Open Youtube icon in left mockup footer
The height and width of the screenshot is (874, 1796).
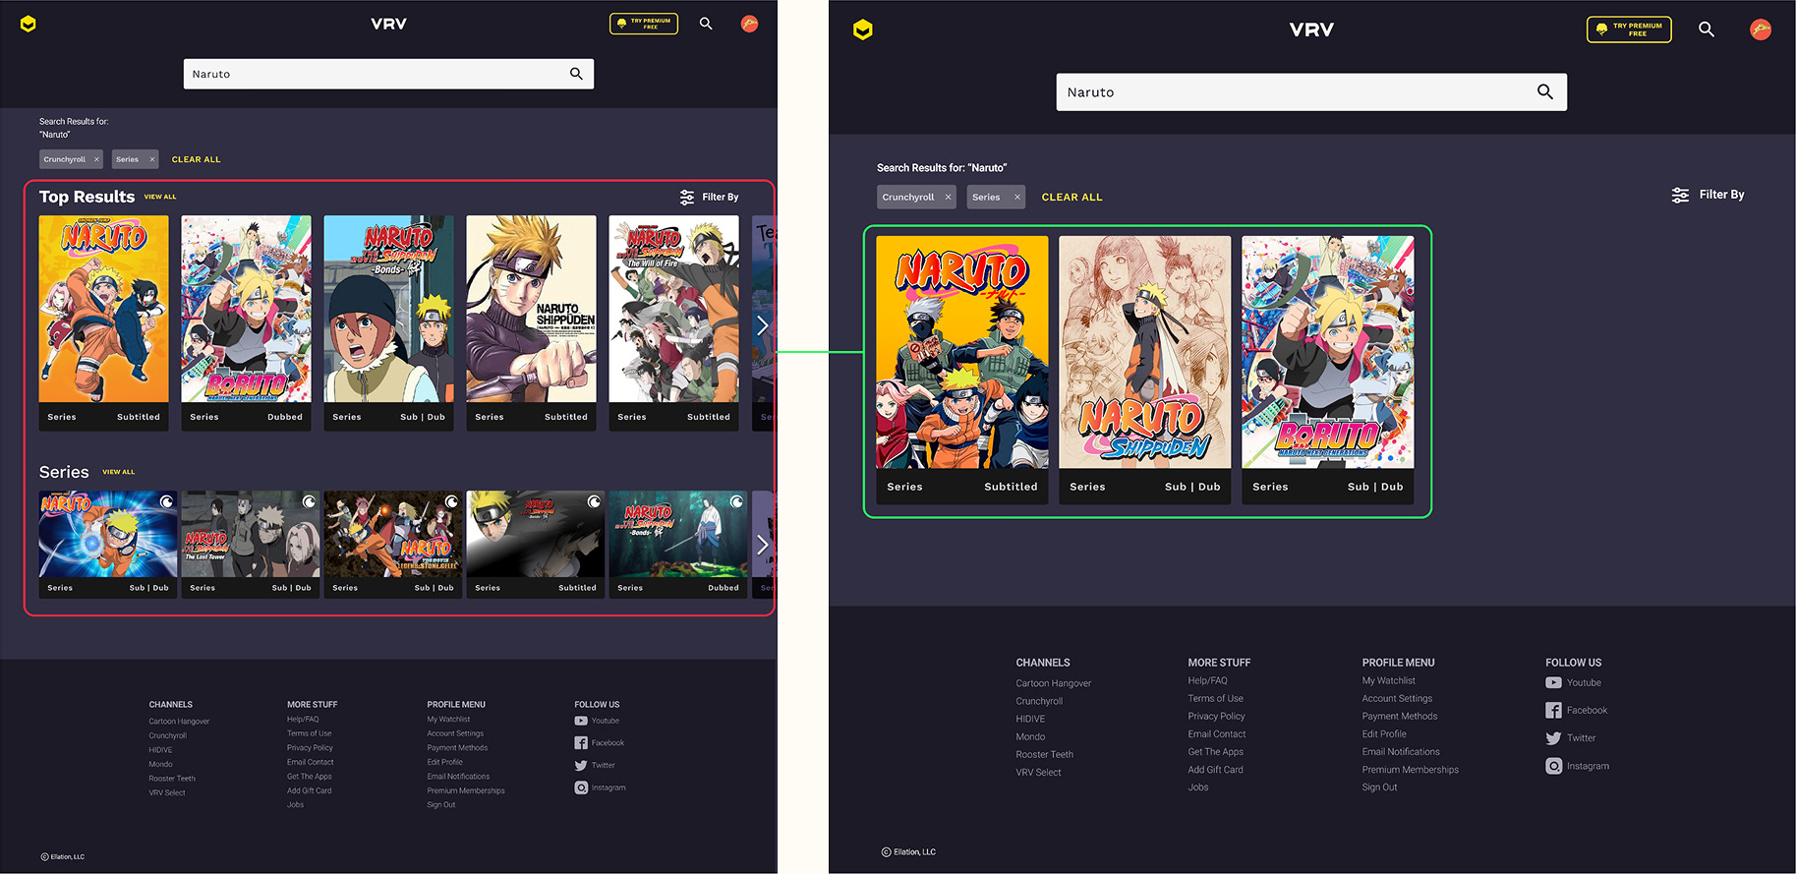point(581,721)
